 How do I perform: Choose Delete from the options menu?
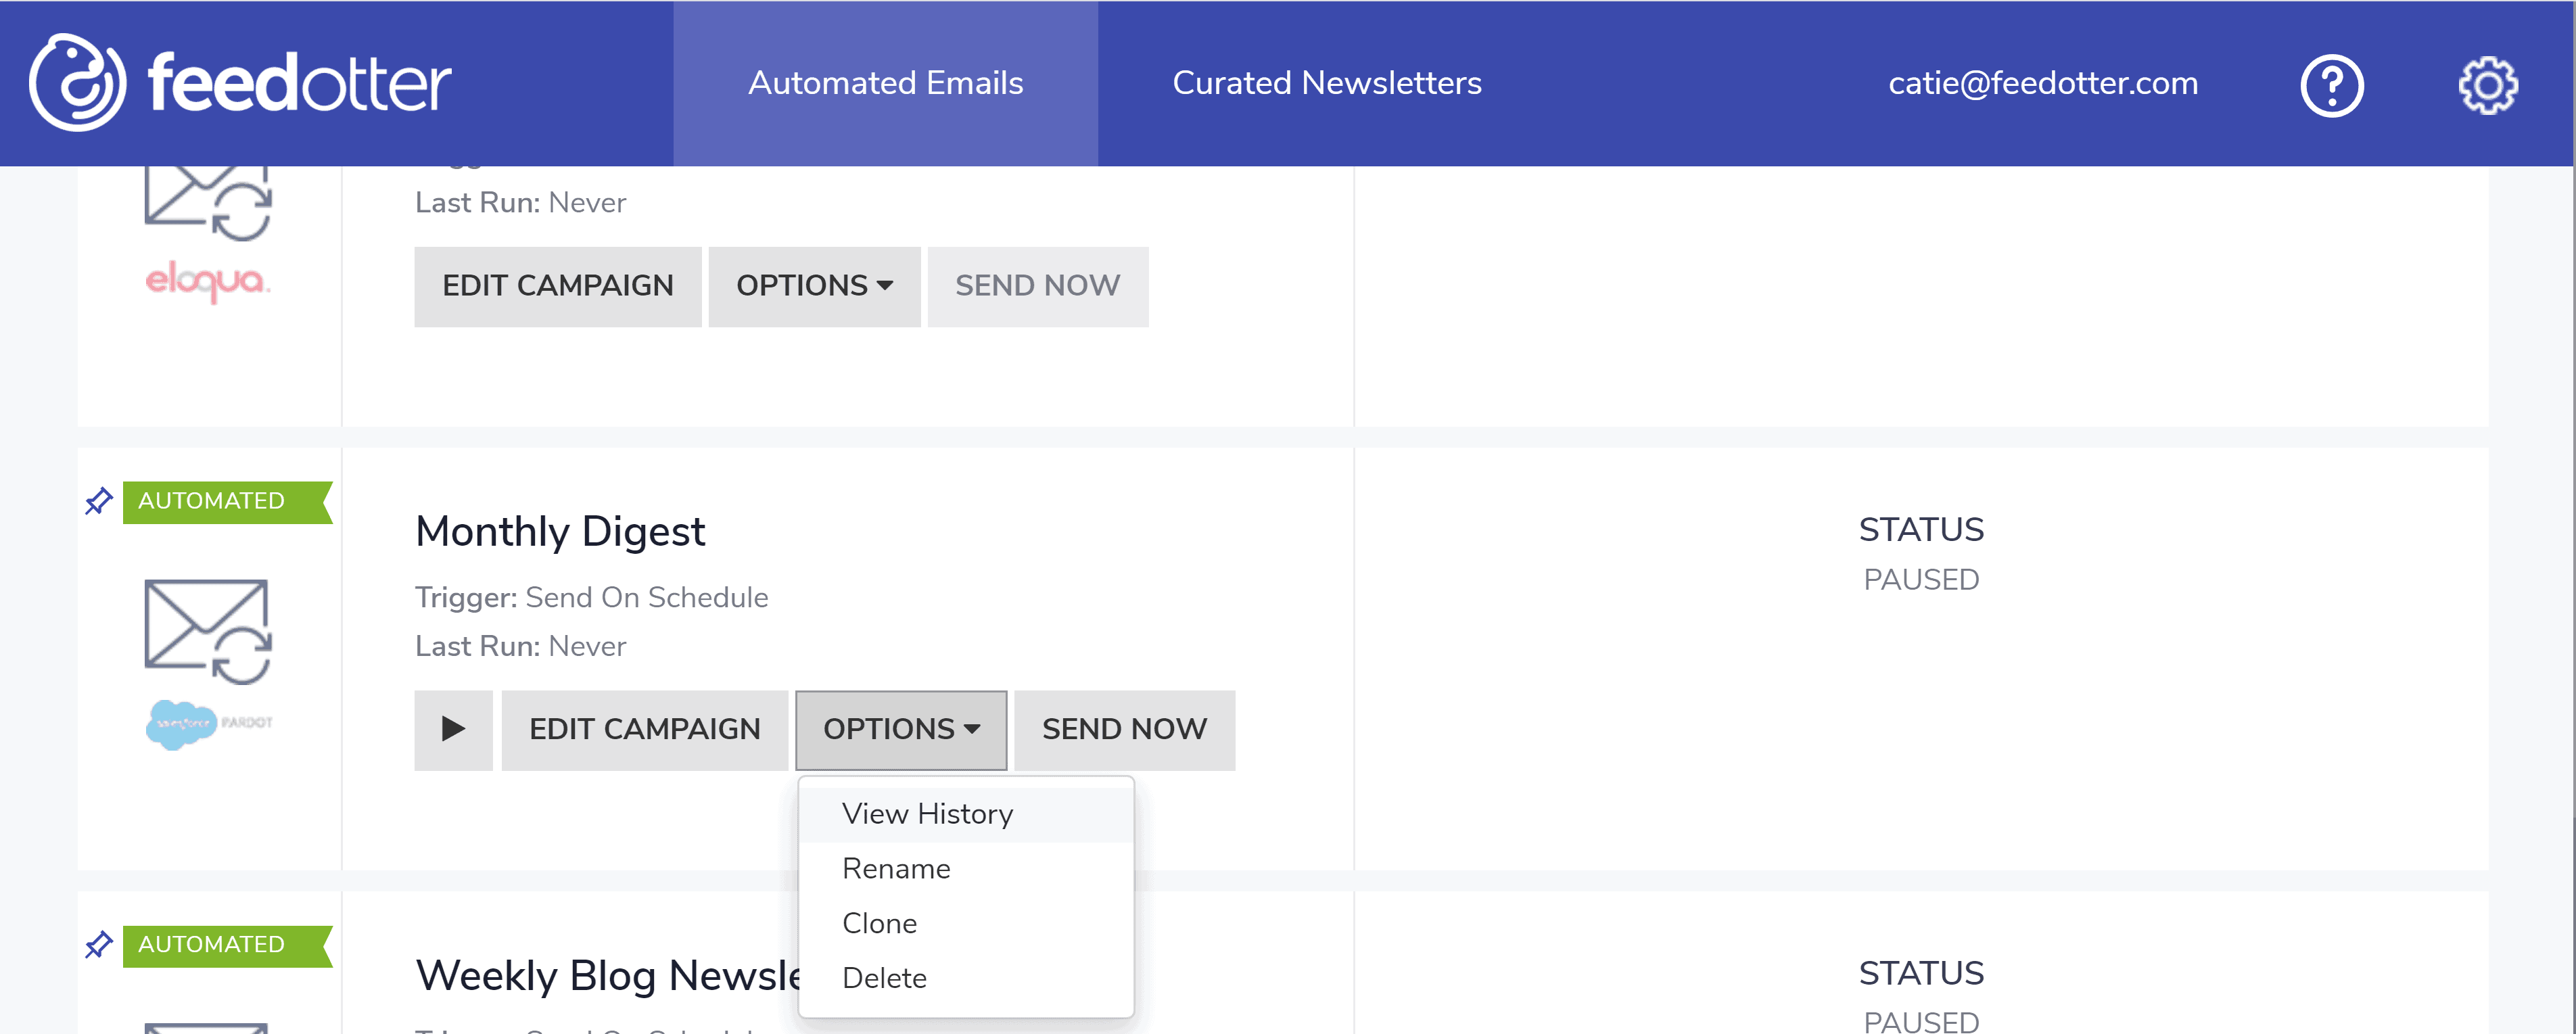(x=966, y=979)
